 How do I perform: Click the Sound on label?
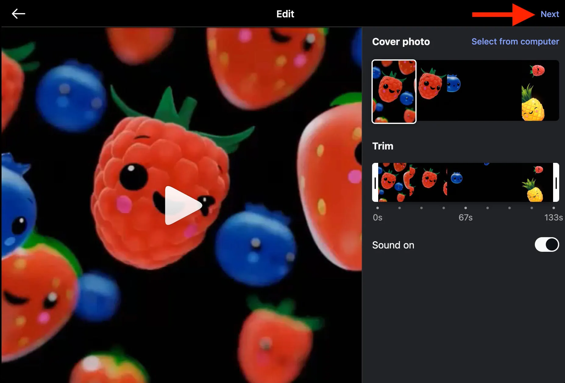click(393, 245)
